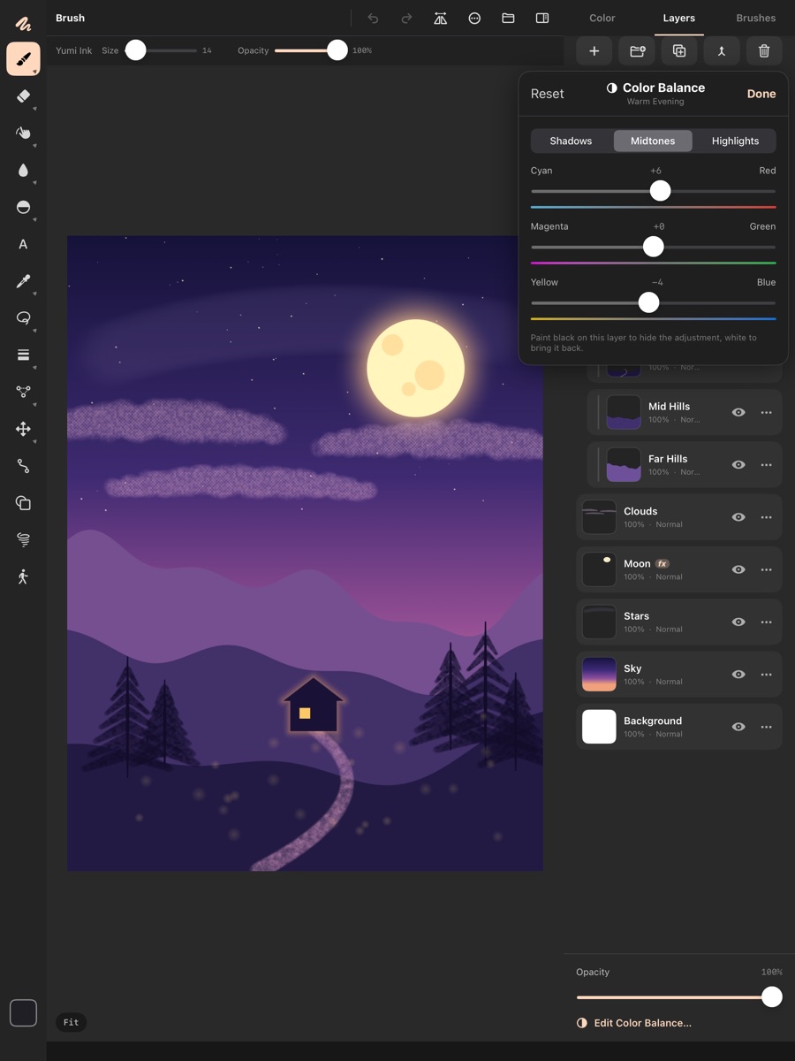Pick the Blur droplet tool
Viewport: 795px width, 1061px height.
(23, 171)
